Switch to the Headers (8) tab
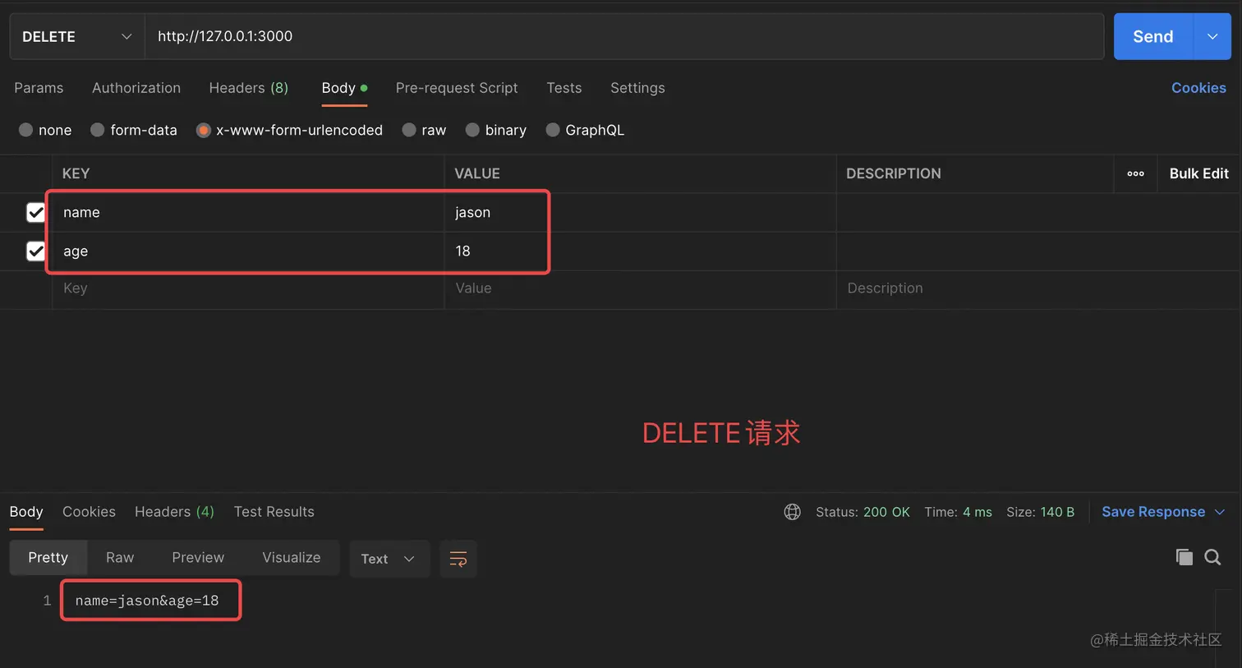Image resolution: width=1242 pixels, height=668 pixels. [x=248, y=88]
